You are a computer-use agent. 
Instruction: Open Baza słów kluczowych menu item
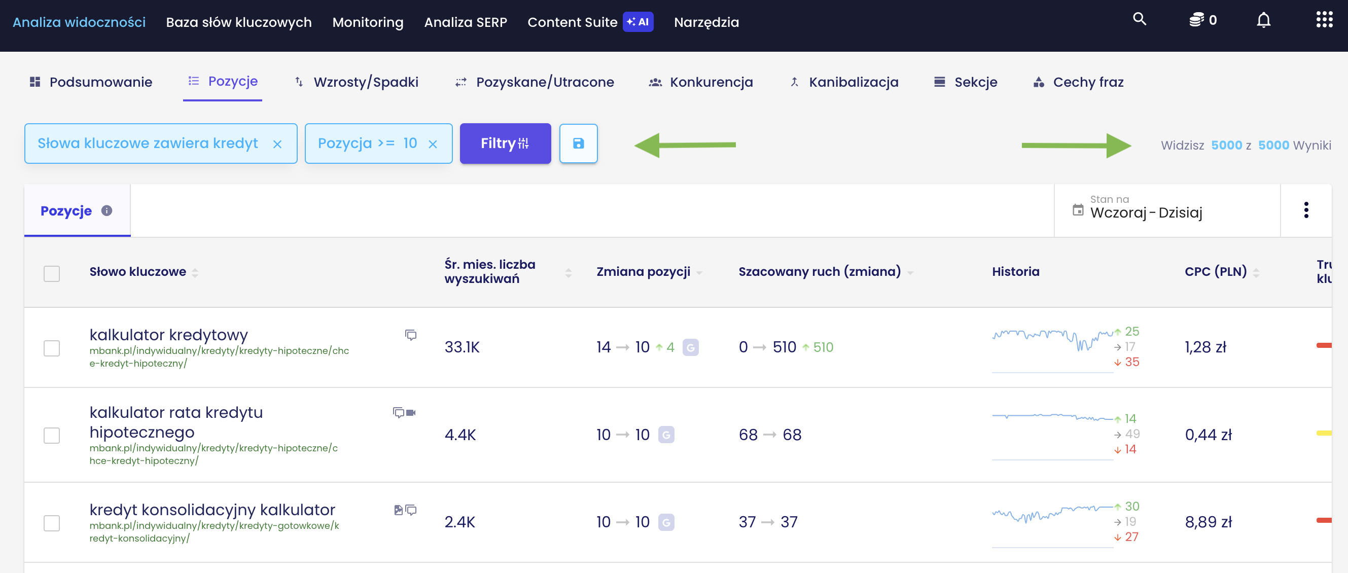pyautogui.click(x=239, y=22)
